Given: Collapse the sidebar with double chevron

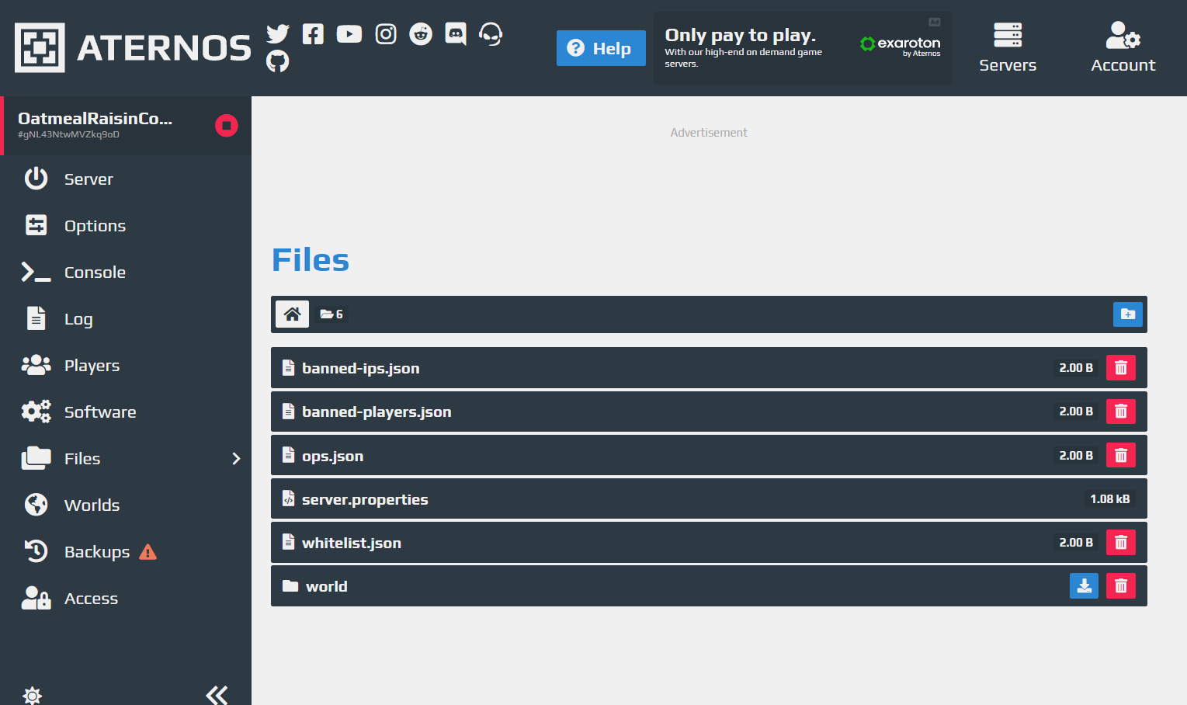Looking at the screenshot, I should click(x=217, y=695).
